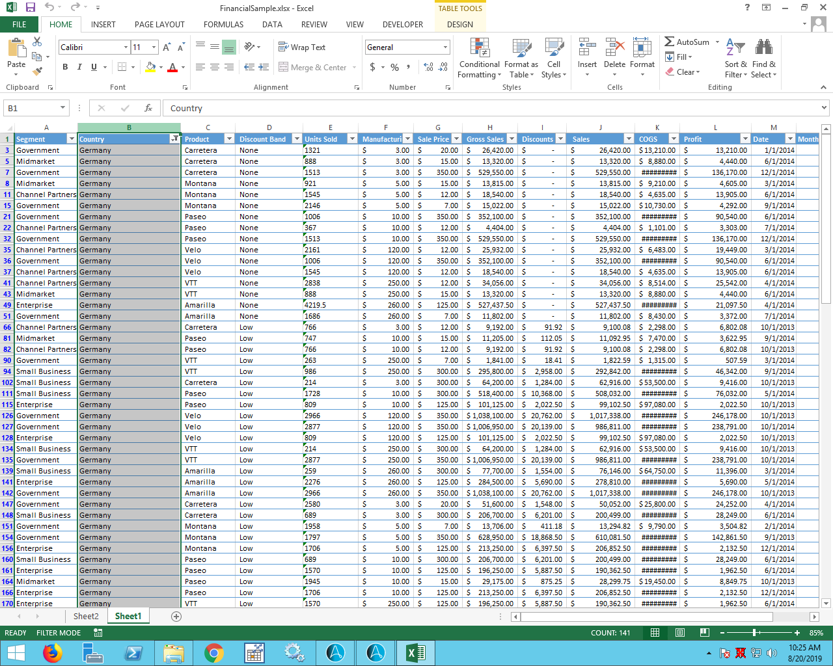The height and width of the screenshot is (666, 833).
Task: Toggle Italic formatting
Action: coord(79,67)
